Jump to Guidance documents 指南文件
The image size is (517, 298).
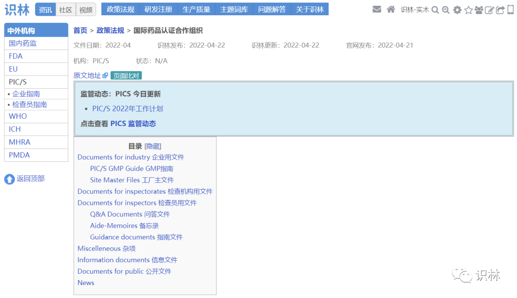tap(136, 237)
